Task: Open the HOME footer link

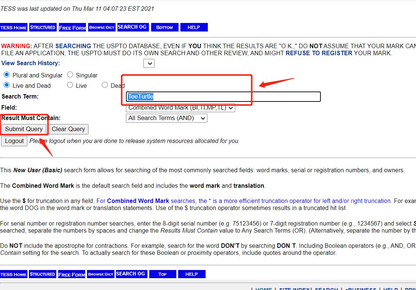Action: [x=263, y=289]
